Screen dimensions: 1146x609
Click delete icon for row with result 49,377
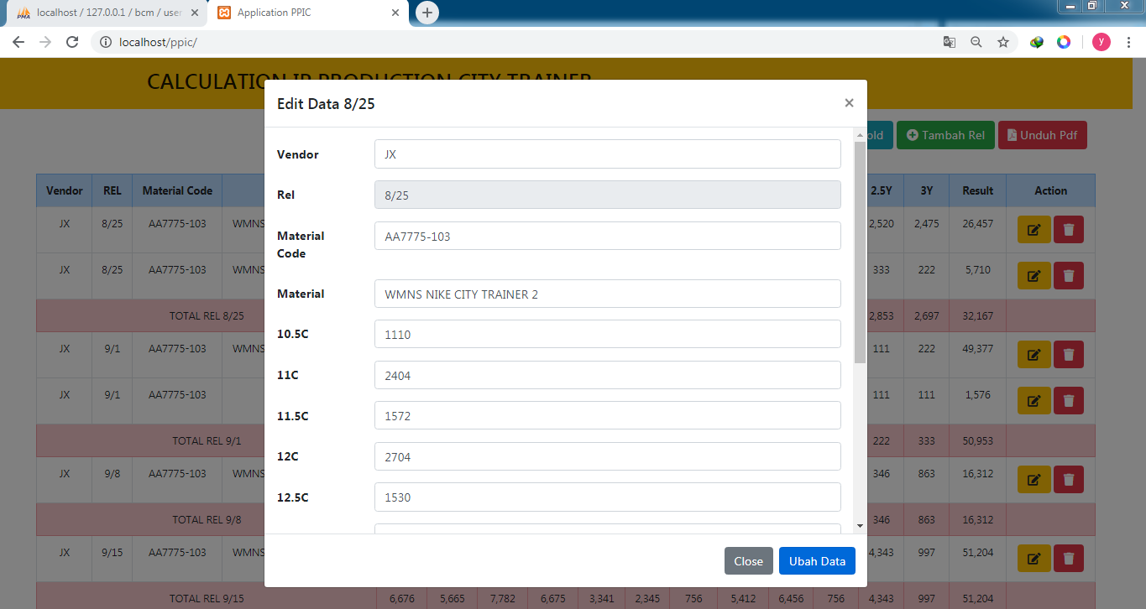tap(1068, 354)
